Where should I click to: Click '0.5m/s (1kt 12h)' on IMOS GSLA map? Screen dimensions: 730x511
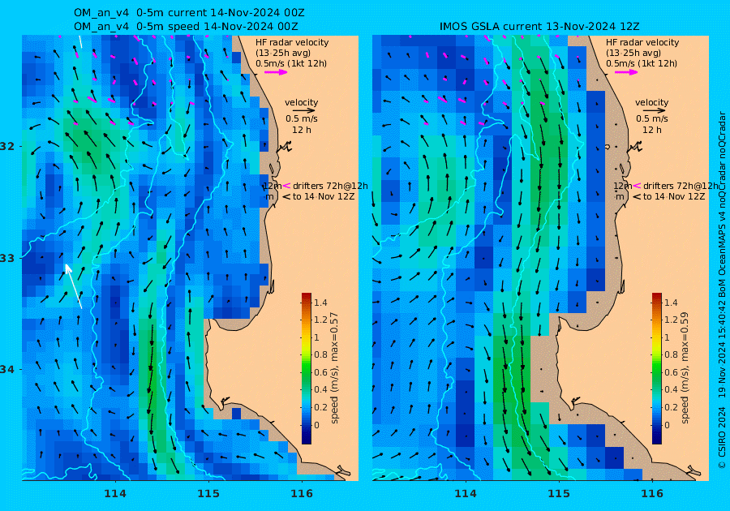click(641, 63)
